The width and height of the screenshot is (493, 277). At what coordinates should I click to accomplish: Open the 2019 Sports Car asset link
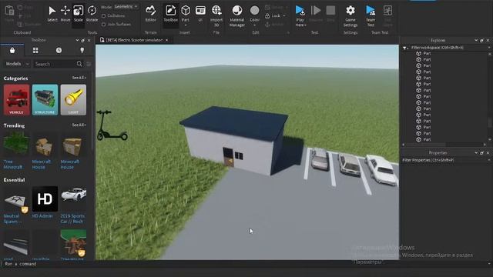[72, 219]
